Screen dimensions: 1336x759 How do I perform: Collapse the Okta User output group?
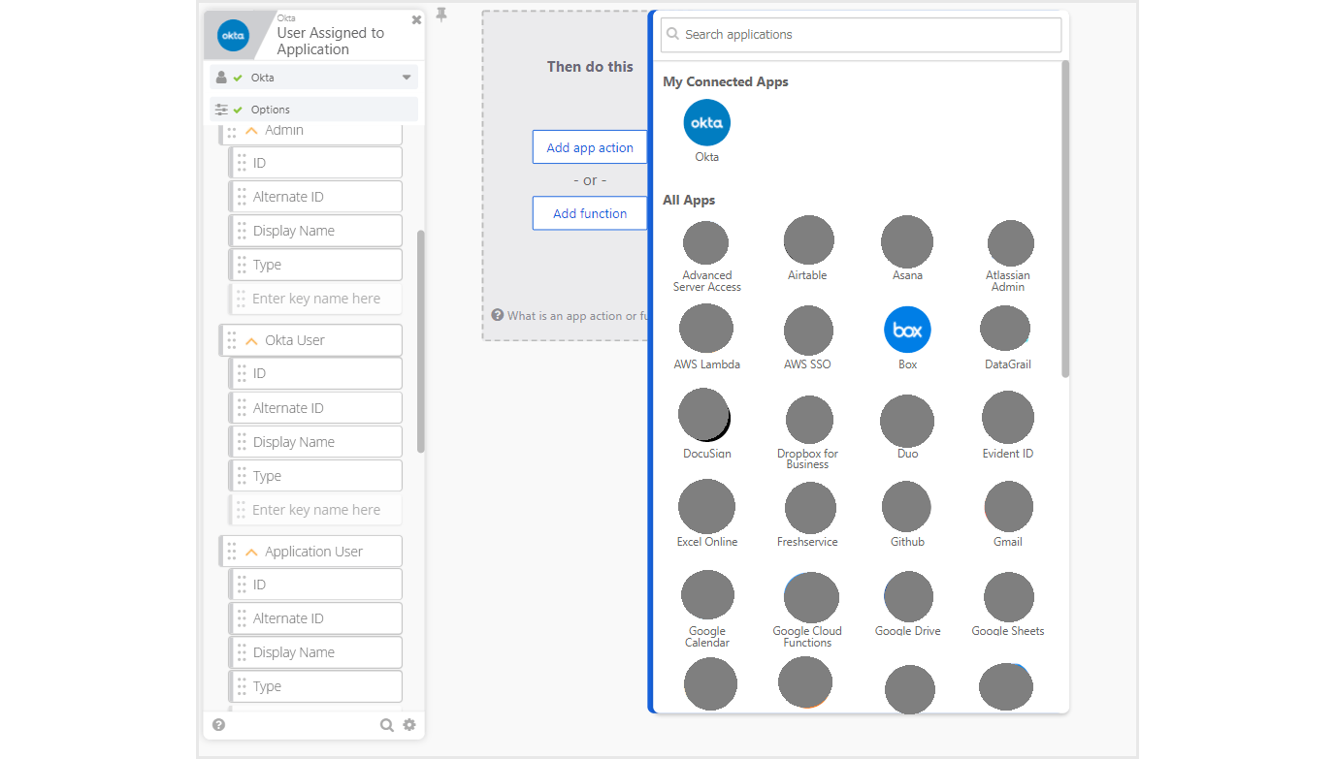coord(251,341)
